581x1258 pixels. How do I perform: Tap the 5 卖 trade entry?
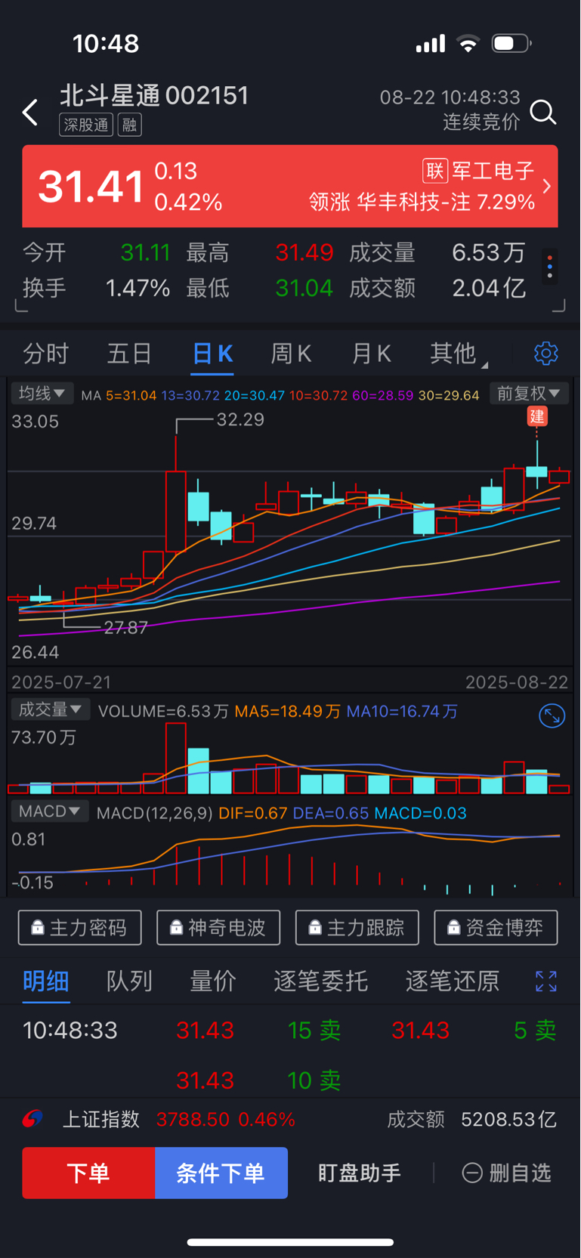[x=535, y=1030]
